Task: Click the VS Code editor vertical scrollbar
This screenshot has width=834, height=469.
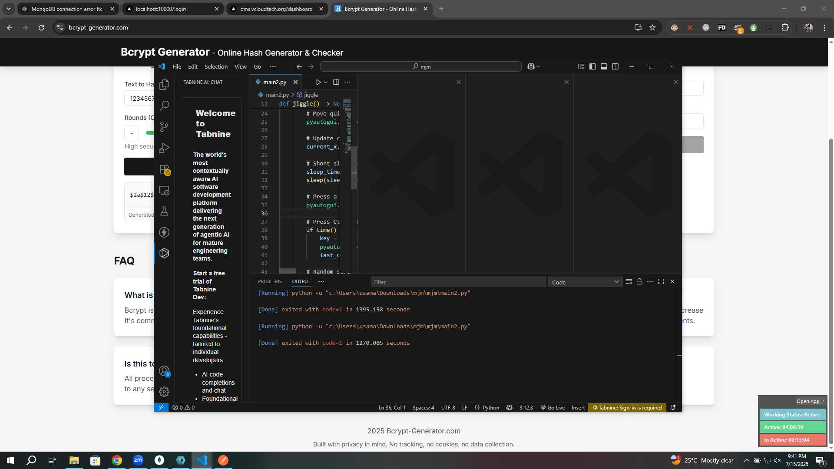Action: click(354, 168)
